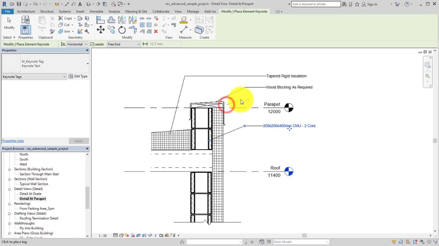Uncheck the Leader checkbox

[92, 44]
